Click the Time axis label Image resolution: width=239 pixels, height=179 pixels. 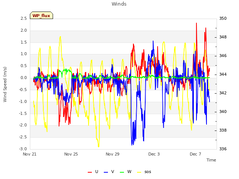click(211, 160)
